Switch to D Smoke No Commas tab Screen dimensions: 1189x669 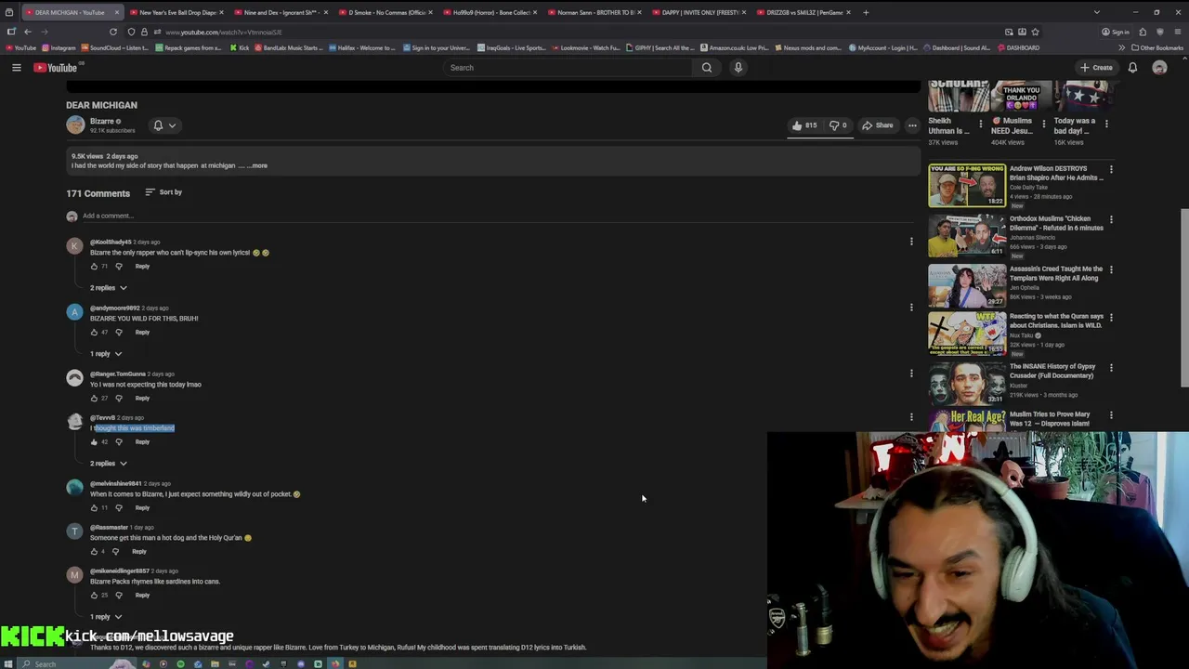[x=385, y=12]
